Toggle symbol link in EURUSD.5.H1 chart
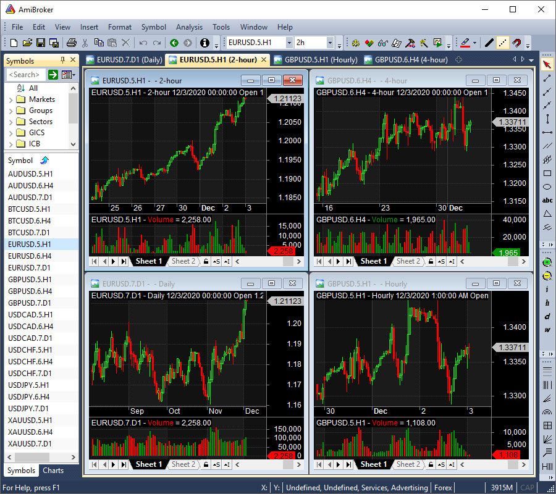The height and width of the screenshot is (494, 556). (x=216, y=262)
